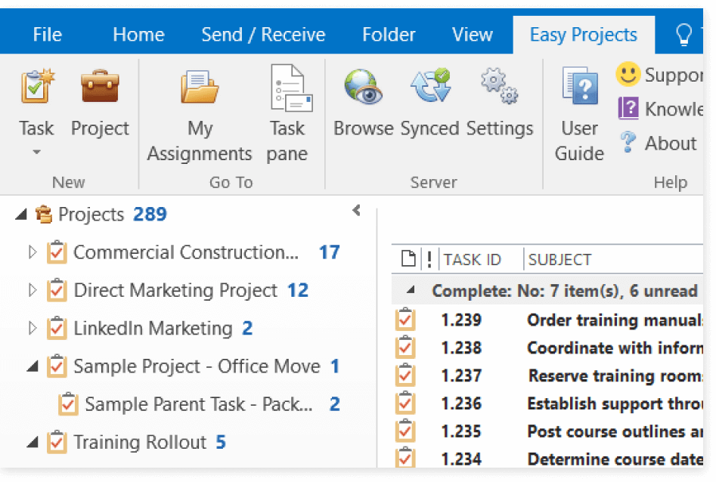This screenshot has height=482, width=716.
Task: Switch to the View tab
Action: (x=472, y=35)
